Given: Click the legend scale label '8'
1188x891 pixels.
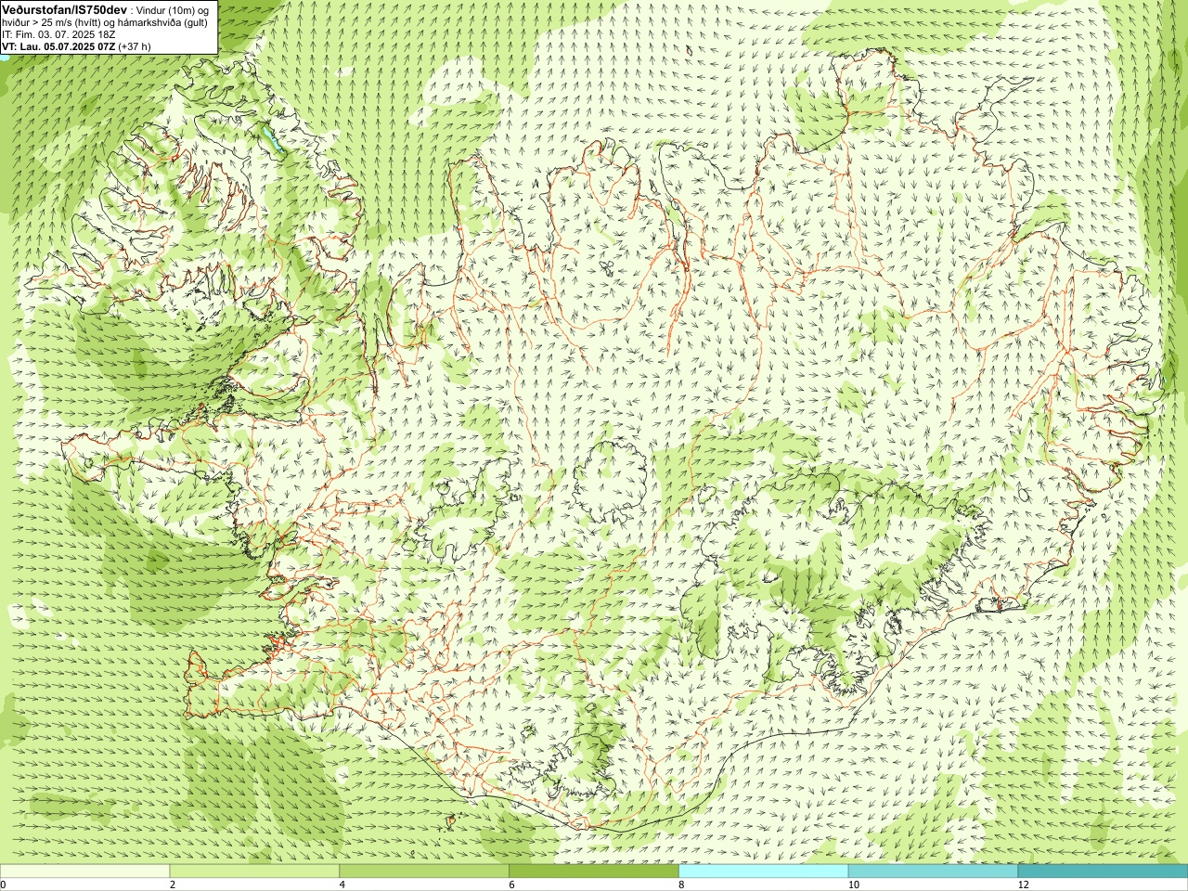Looking at the screenshot, I should (x=681, y=885).
